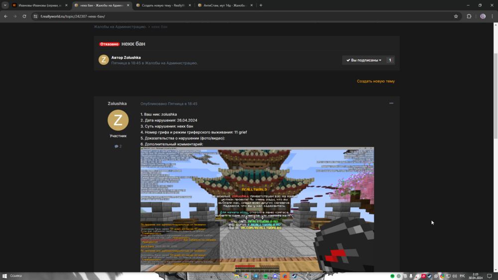The image size is (498, 280).
Task: Open Discord from the taskbar
Action: pyautogui.click(x=275, y=276)
